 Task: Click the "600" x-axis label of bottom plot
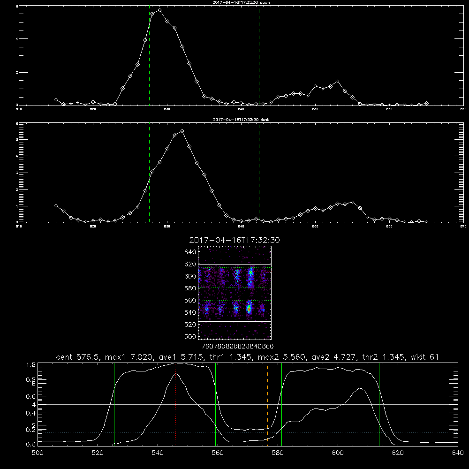click(338, 453)
